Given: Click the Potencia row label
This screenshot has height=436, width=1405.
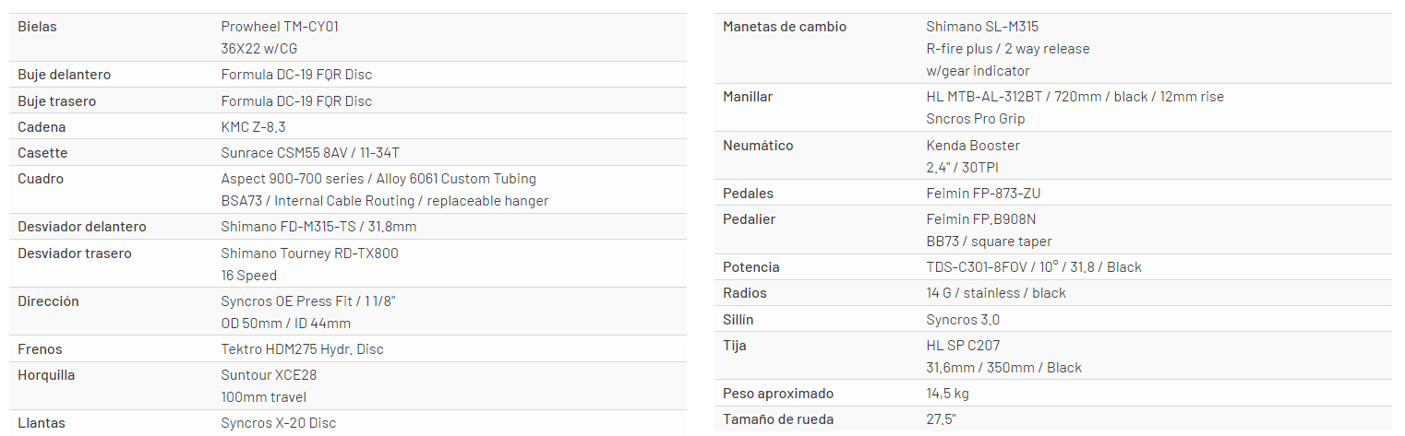Looking at the screenshot, I should (751, 267).
